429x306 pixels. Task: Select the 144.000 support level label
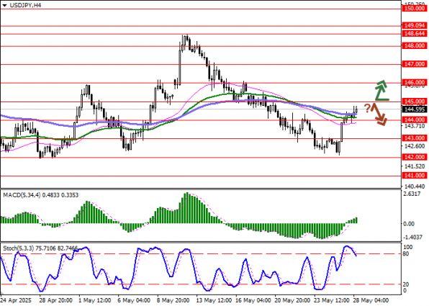[414, 120]
